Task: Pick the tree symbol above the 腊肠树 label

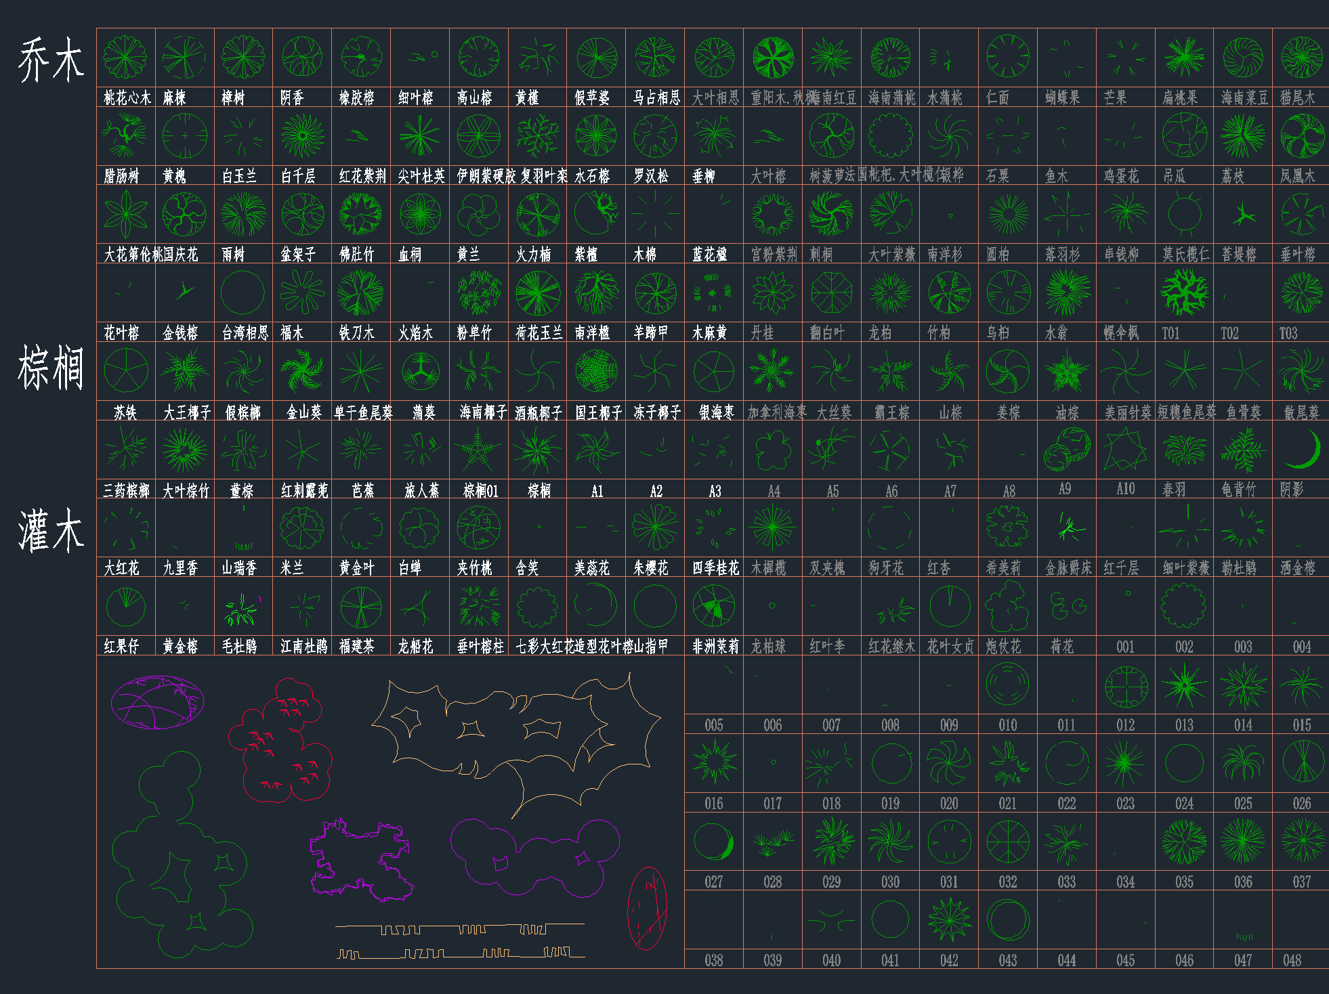Action: point(123,135)
